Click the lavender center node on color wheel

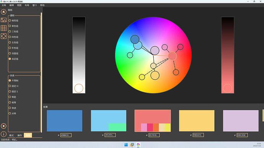coord(155,50)
